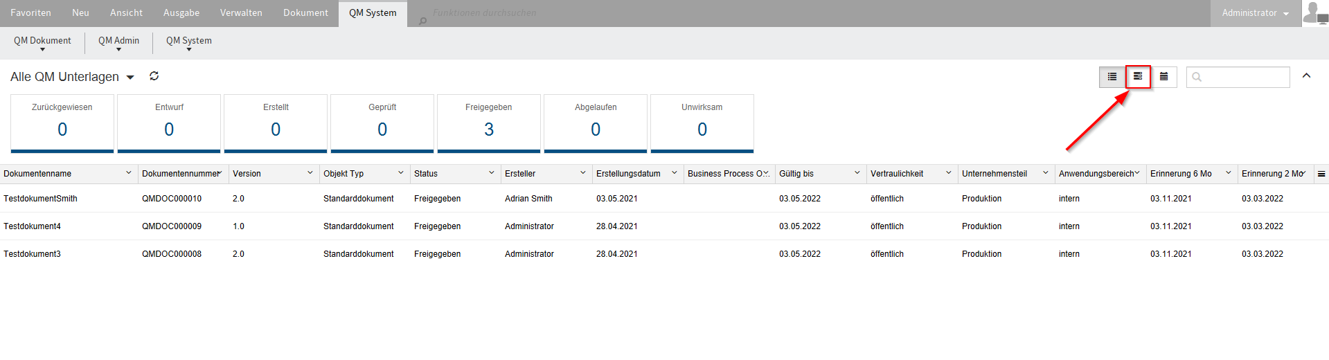
Task: Collapse the status tiles with the chevron-up icon
Action: (x=1306, y=76)
